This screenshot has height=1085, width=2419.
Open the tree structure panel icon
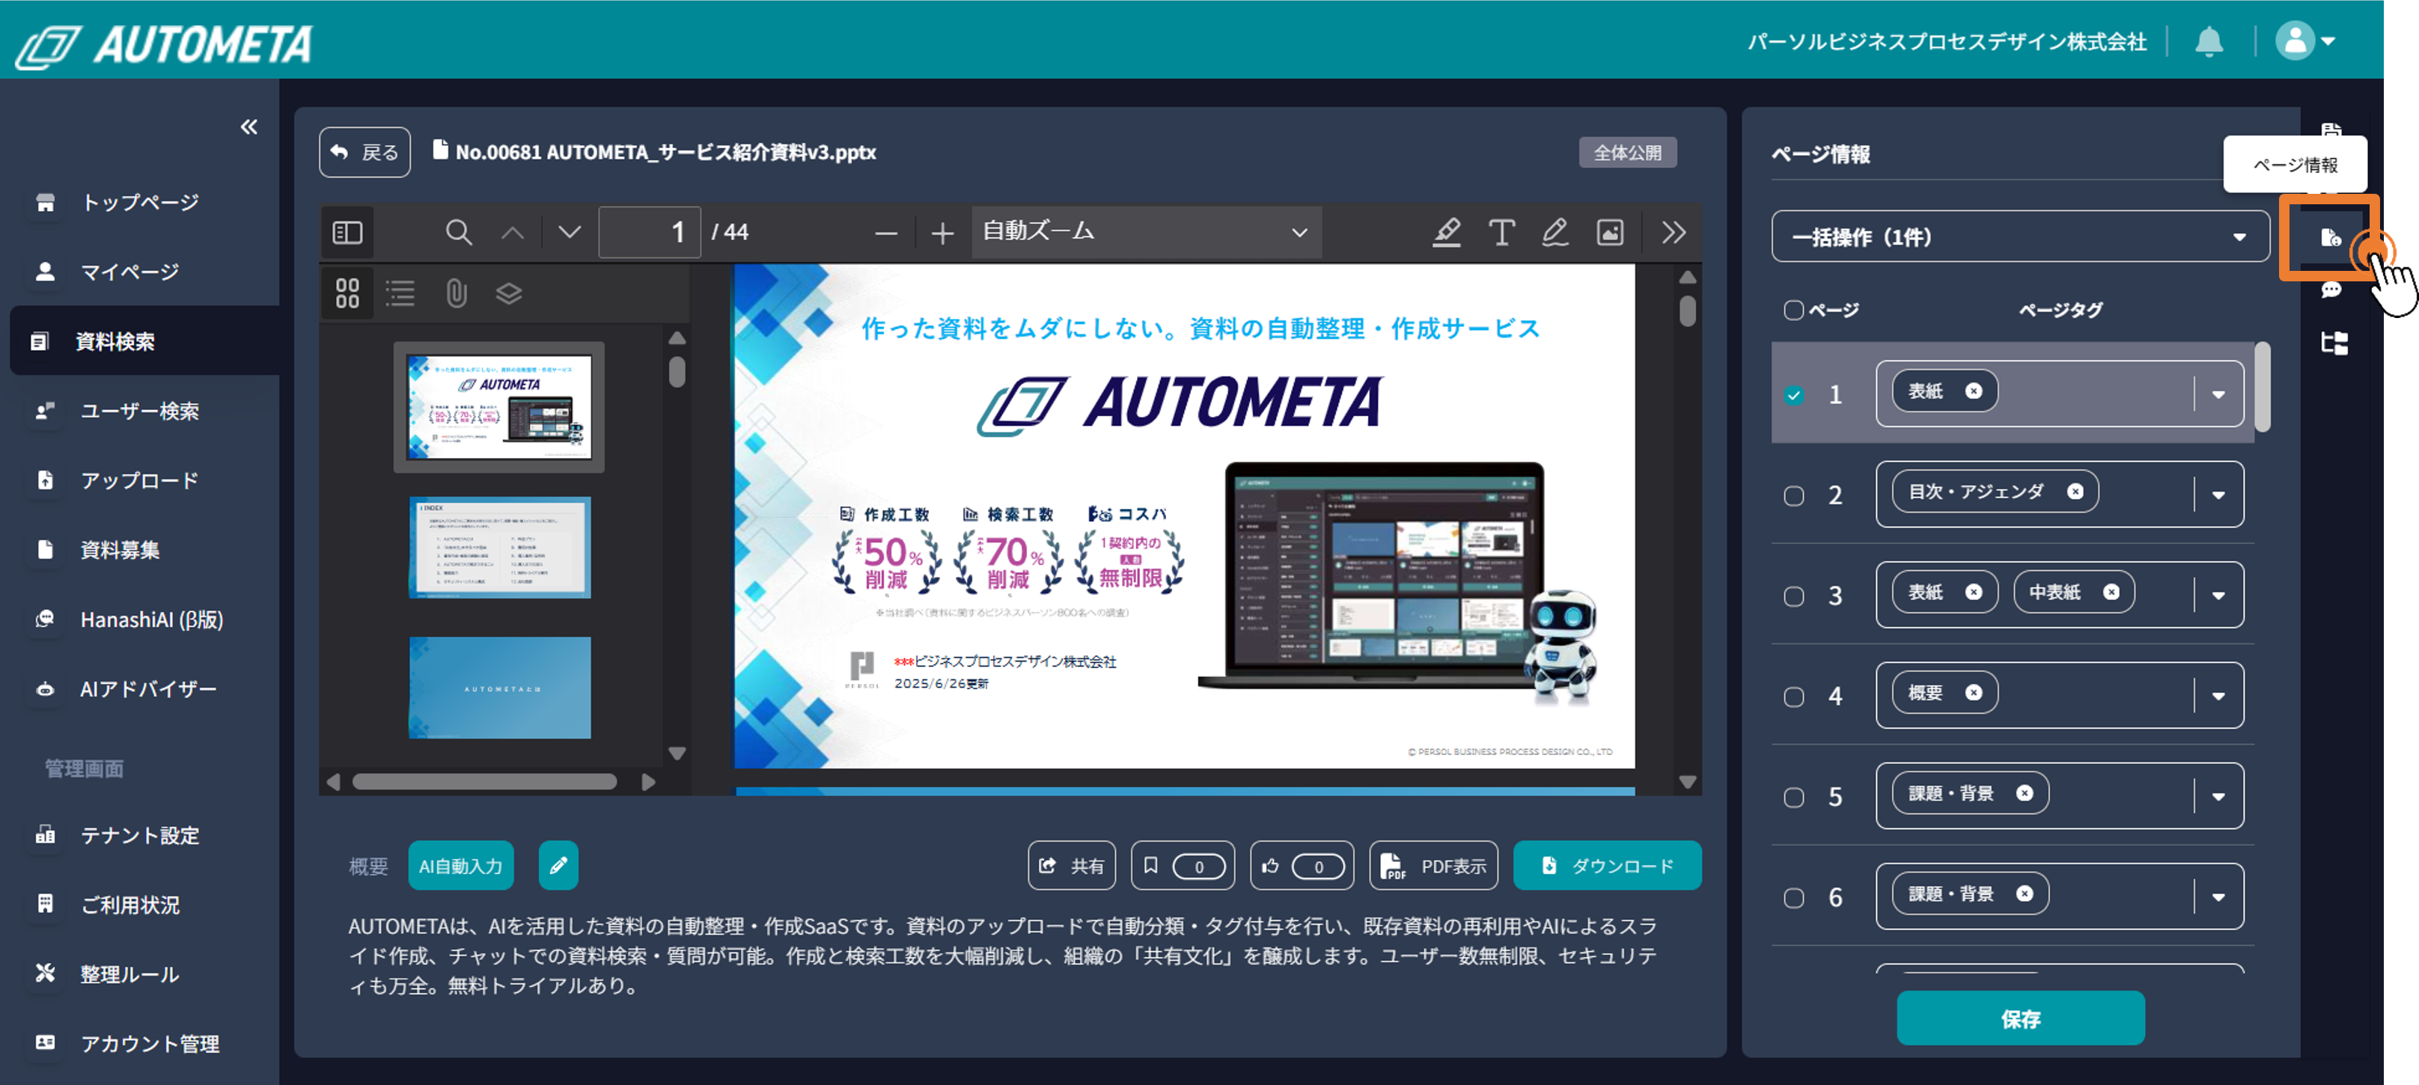tap(2334, 343)
